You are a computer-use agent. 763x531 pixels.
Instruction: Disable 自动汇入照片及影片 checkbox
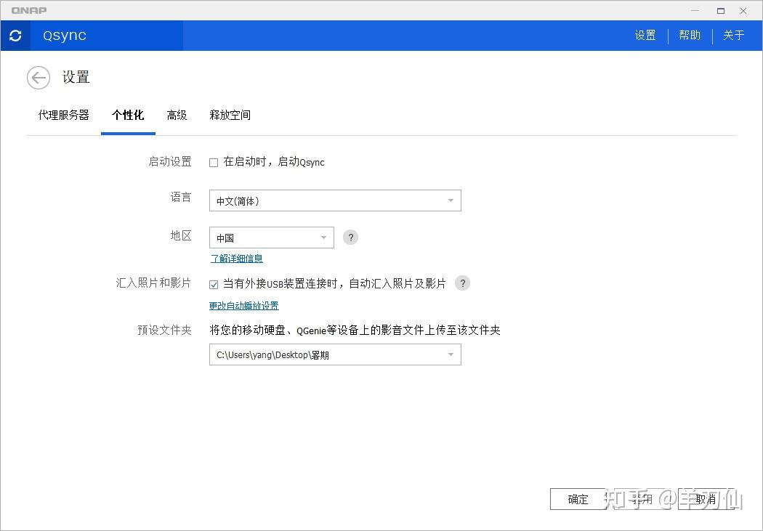click(214, 283)
